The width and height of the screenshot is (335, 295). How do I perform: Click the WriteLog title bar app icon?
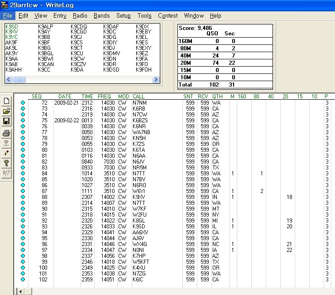tap(5, 5)
